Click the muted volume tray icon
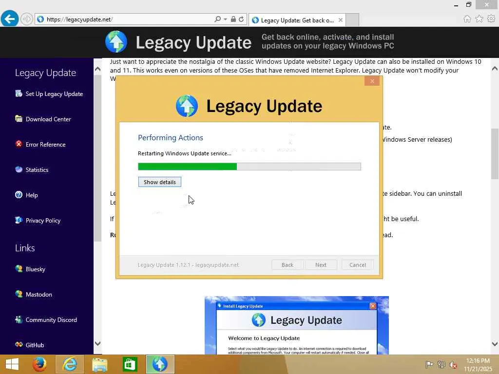Screen dimensions: 499x374 (x=453, y=364)
